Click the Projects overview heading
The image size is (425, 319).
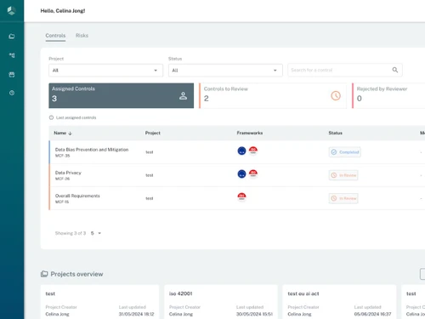click(x=76, y=274)
